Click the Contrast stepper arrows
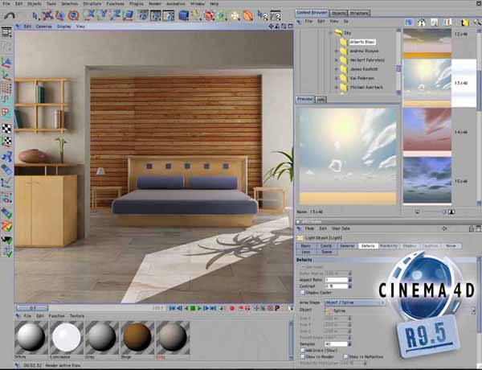Screen dimensions: 482x370 coord(349,286)
